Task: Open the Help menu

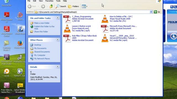Action: [65, 1]
